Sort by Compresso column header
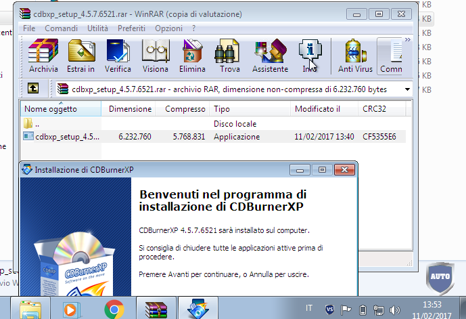Image resolution: width=466 pixels, height=319 pixels. coord(183,109)
